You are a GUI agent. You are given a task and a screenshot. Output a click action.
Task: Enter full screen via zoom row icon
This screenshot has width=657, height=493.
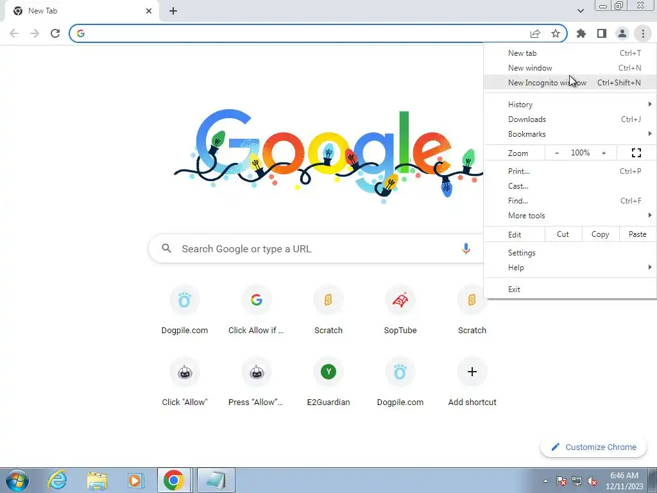click(x=636, y=153)
